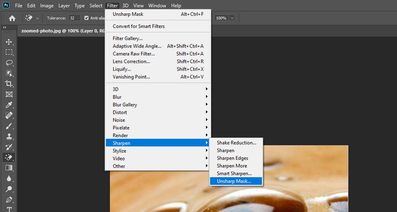Pick the Gradient tool
This screenshot has height=212, width=397.
point(9,168)
